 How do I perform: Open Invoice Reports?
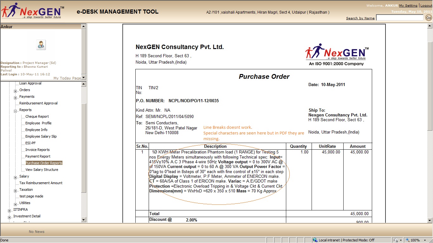(37, 150)
